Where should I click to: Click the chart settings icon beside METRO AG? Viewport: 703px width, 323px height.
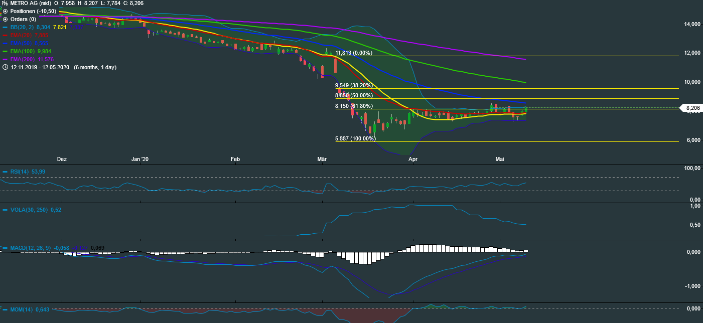point(5,3)
